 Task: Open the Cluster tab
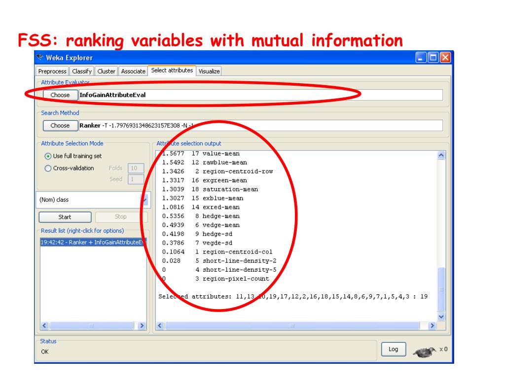click(107, 71)
